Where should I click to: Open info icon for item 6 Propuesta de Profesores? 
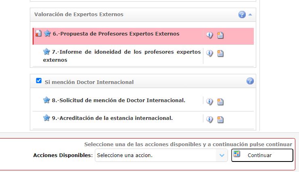[209, 35]
